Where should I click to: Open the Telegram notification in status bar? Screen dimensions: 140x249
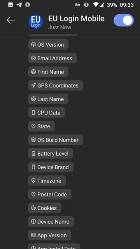click(x=19, y=5)
